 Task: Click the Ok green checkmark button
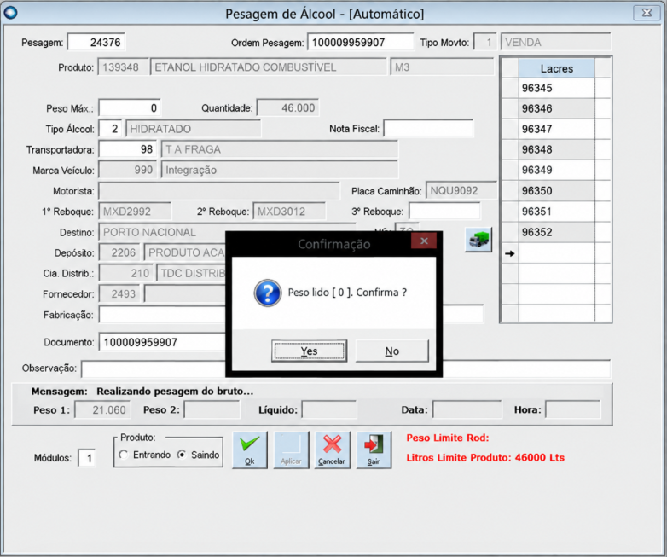click(x=250, y=450)
